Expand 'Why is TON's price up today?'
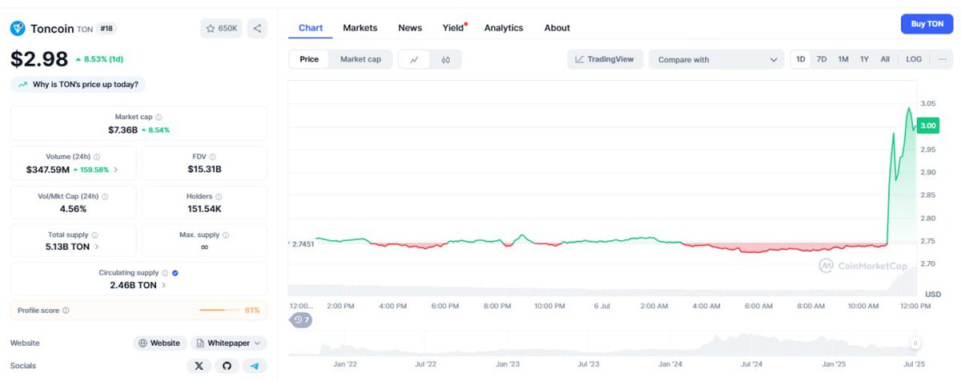Screen dimensions: 961x381 78,84
